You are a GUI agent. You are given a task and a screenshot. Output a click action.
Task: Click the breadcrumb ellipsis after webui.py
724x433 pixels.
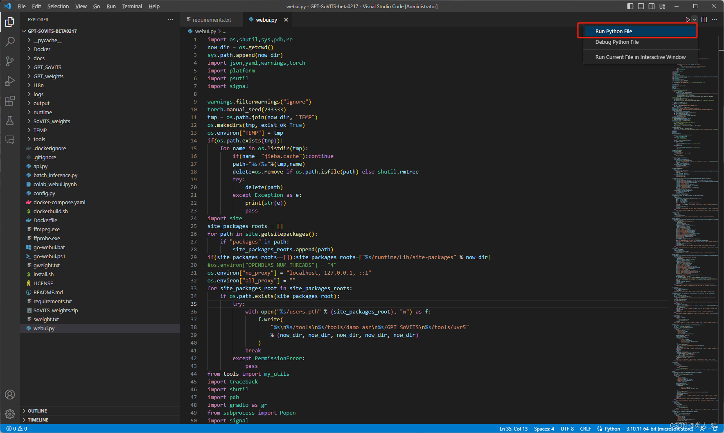pos(224,31)
